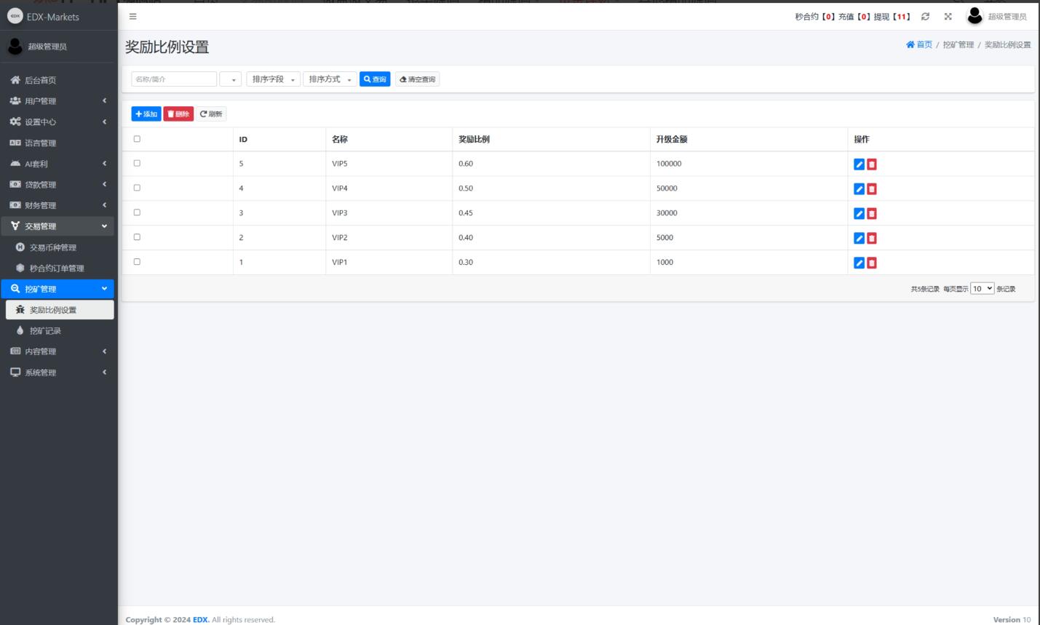The height and width of the screenshot is (625, 1040).
Task: Click the edit icon for VIP5 row
Action: pos(859,164)
